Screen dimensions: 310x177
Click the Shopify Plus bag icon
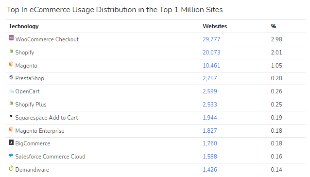tap(11, 103)
